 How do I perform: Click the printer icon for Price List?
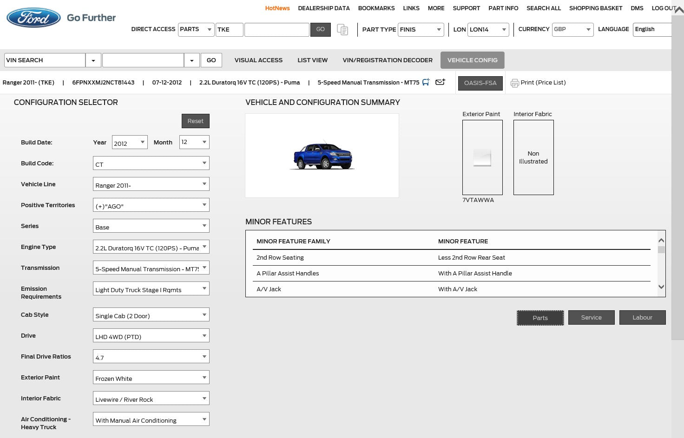(x=514, y=83)
